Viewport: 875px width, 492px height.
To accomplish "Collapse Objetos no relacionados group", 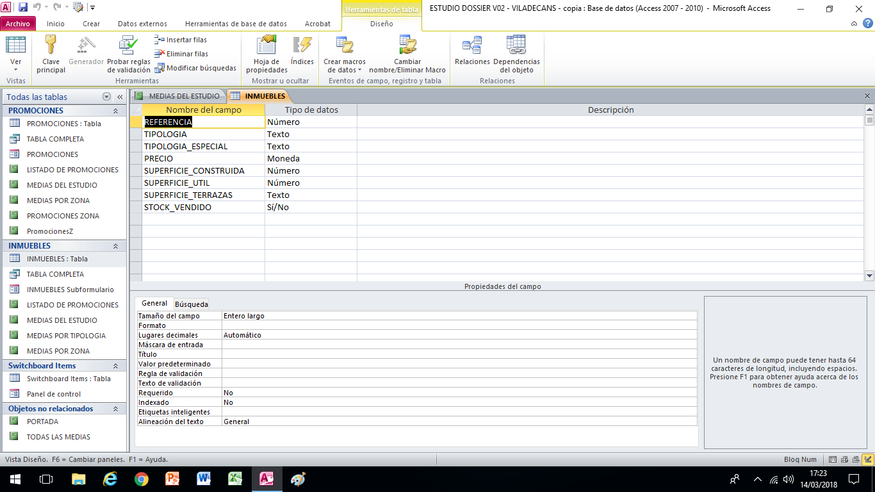I will (116, 409).
